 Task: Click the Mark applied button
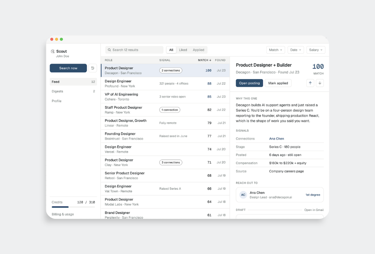point(278,83)
